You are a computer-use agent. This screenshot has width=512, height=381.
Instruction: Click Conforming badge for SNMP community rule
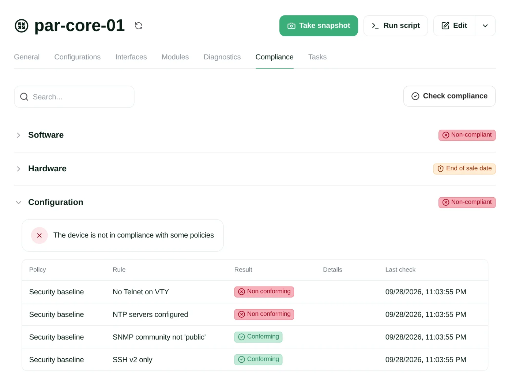point(258,337)
